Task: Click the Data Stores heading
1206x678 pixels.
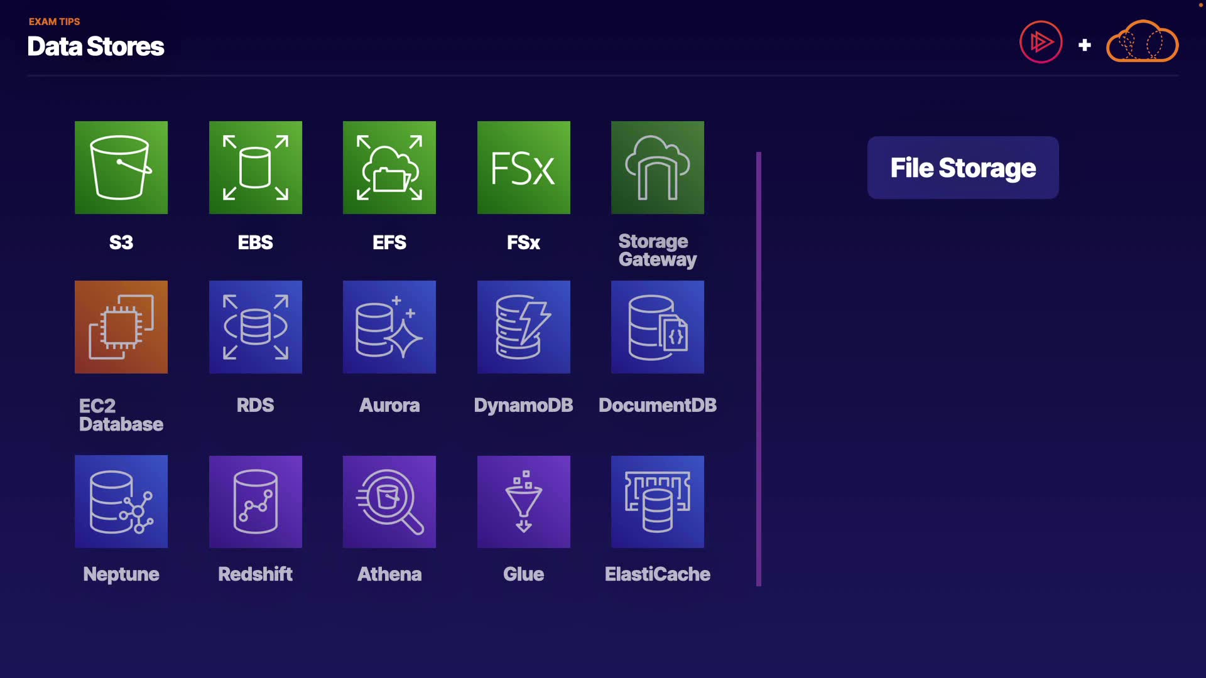Action: (x=95, y=46)
